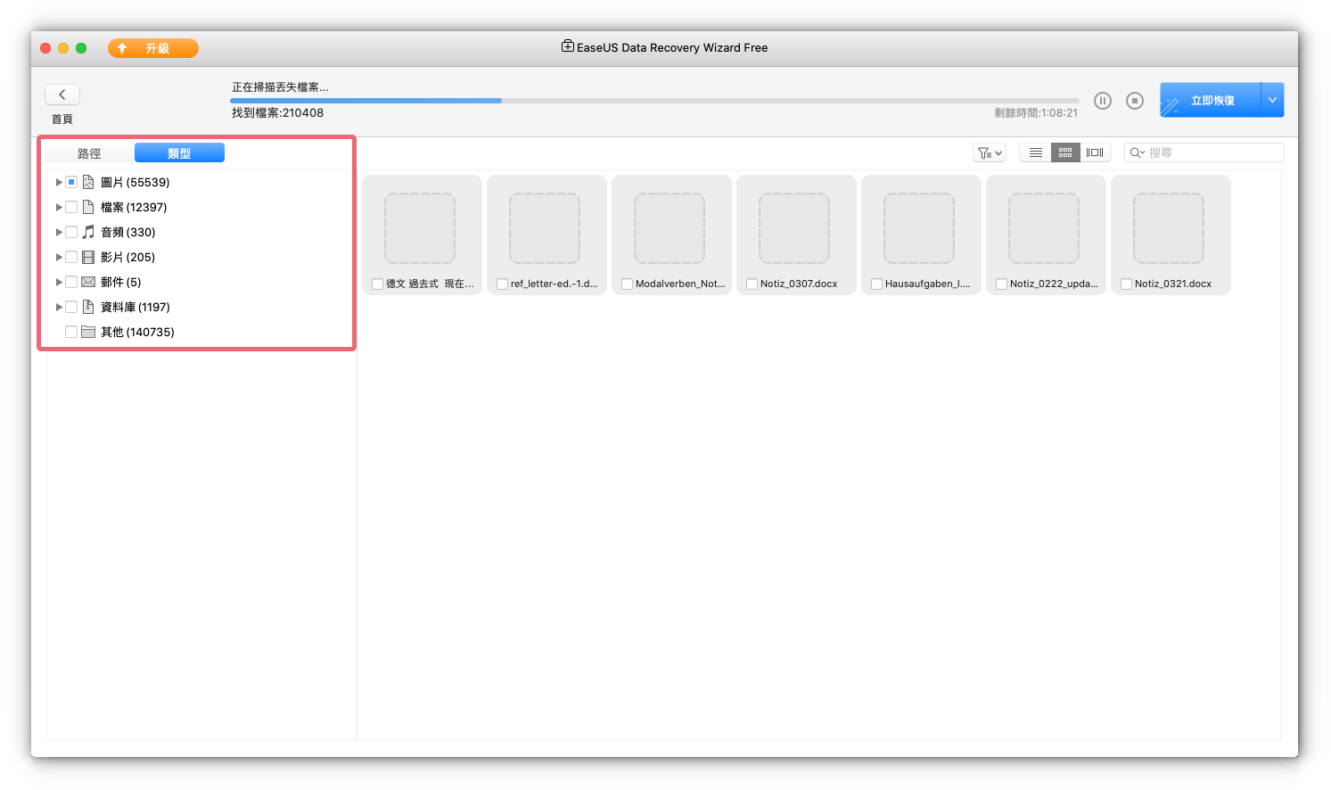
Task: Switch to list view
Action: [x=1035, y=152]
